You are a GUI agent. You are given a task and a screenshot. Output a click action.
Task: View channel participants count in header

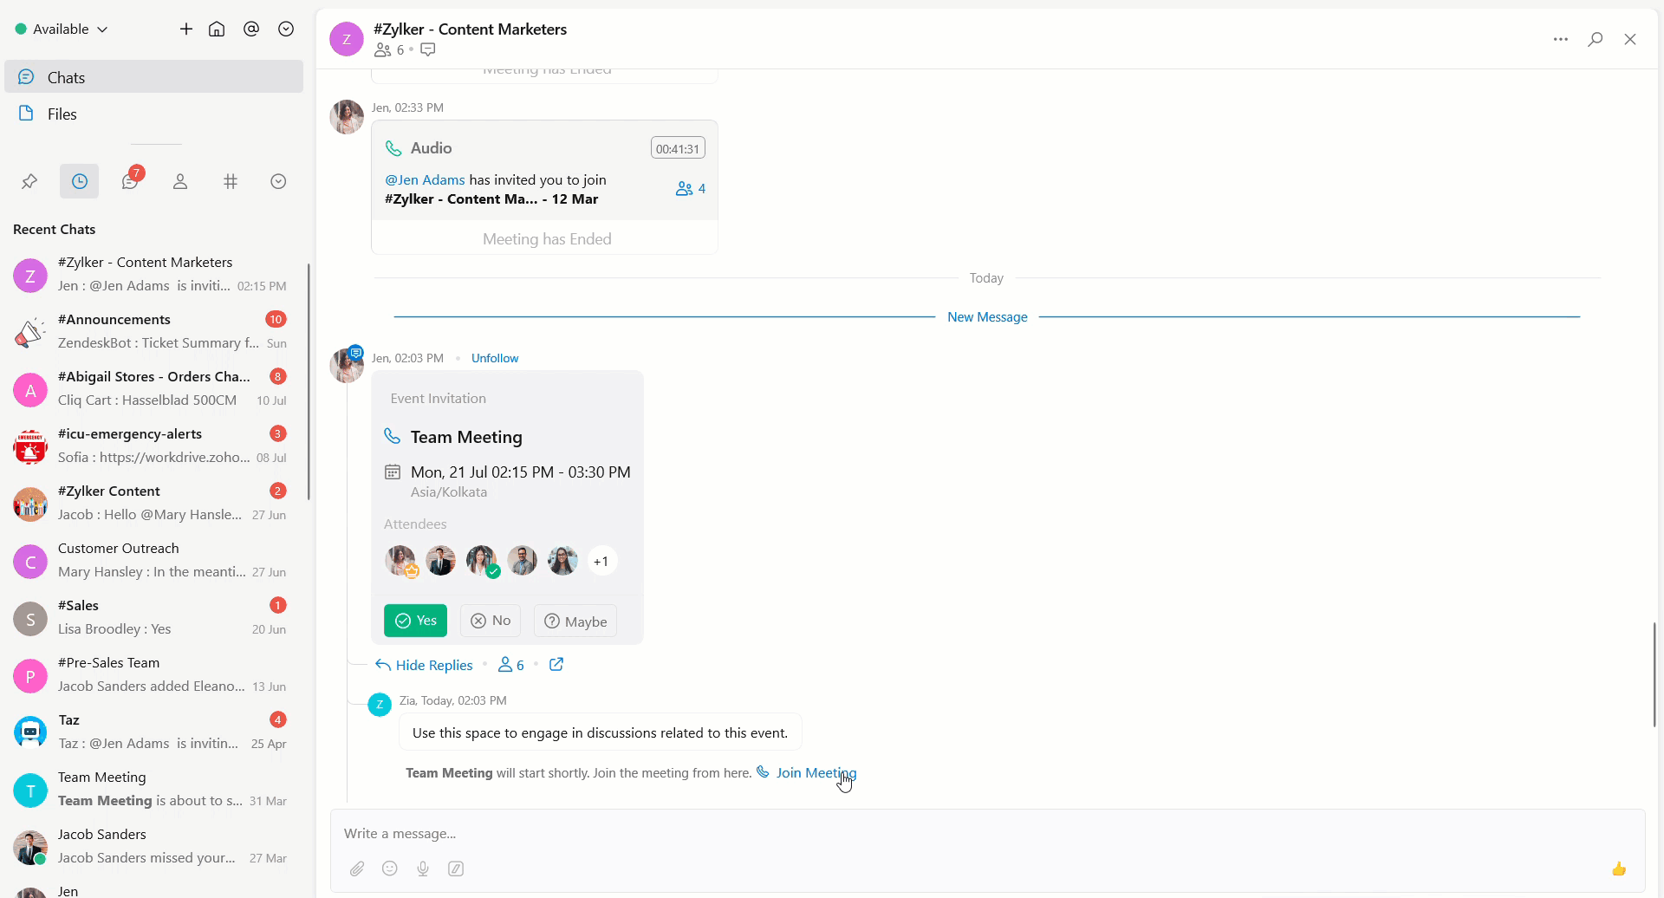pos(389,50)
